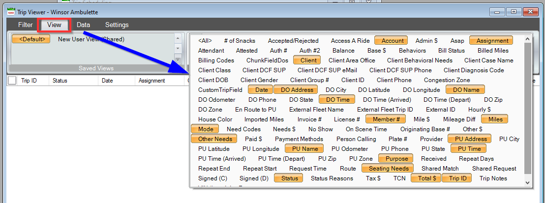Select New User View (Shared)

(91, 39)
